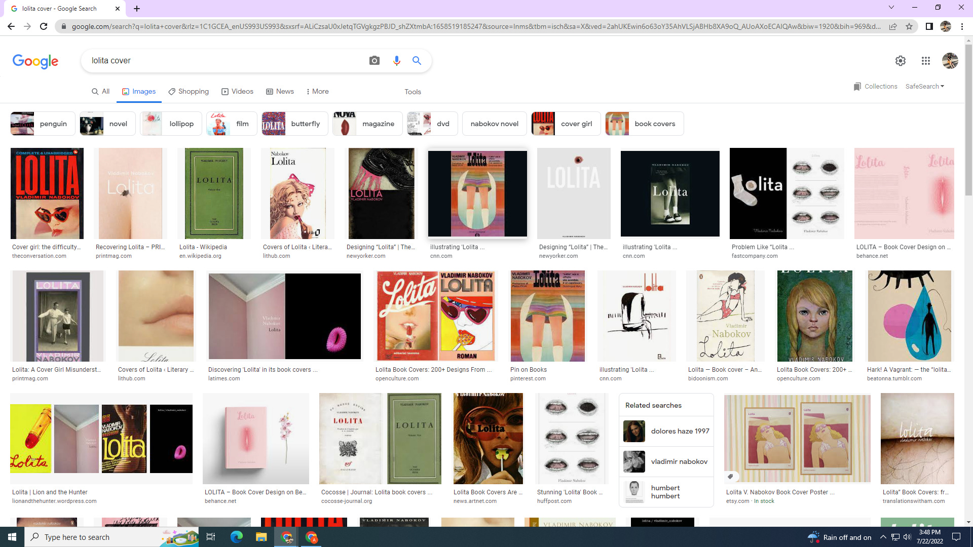The width and height of the screenshot is (973, 547).
Task: Filter by film suggestion chip
Action: tap(232, 124)
